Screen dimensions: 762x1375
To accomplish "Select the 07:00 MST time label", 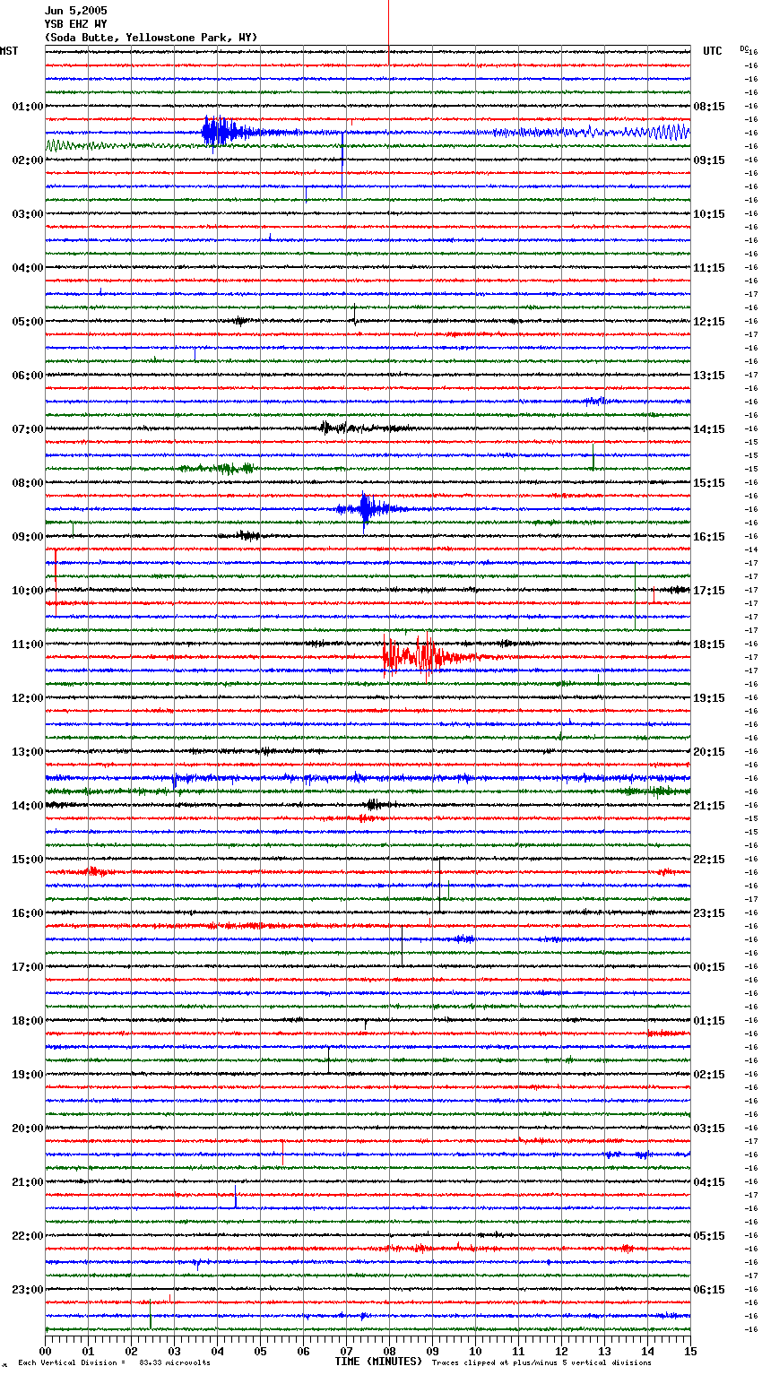I will tap(28, 429).
